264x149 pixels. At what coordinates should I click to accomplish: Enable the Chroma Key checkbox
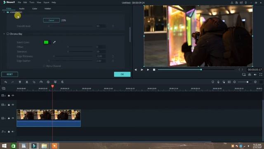(8, 34)
